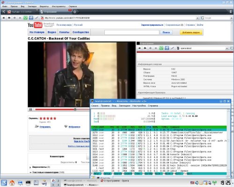Switch to YouTube - C.C.CATCH tab

pyautogui.click(x=22, y=12)
